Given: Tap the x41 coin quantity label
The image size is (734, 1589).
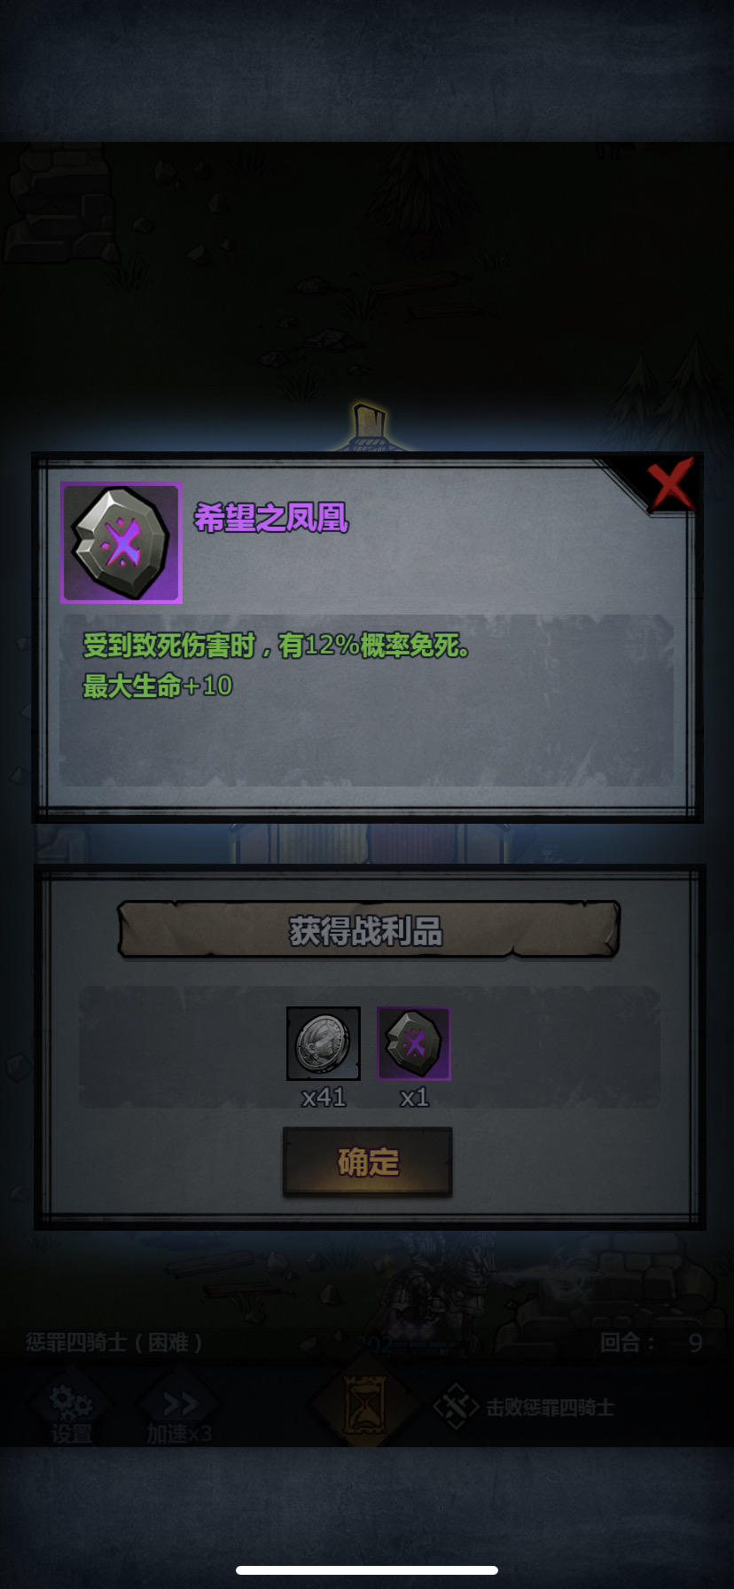Looking at the screenshot, I should (324, 1098).
